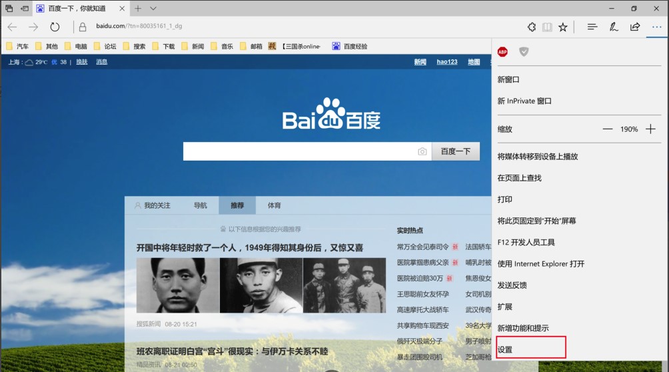Screen dimensions: 669x372
Task: Open a new tab with plus
Action: click(138, 8)
